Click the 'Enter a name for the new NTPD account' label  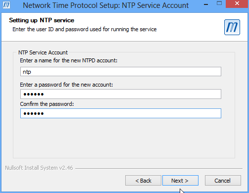[68, 60]
